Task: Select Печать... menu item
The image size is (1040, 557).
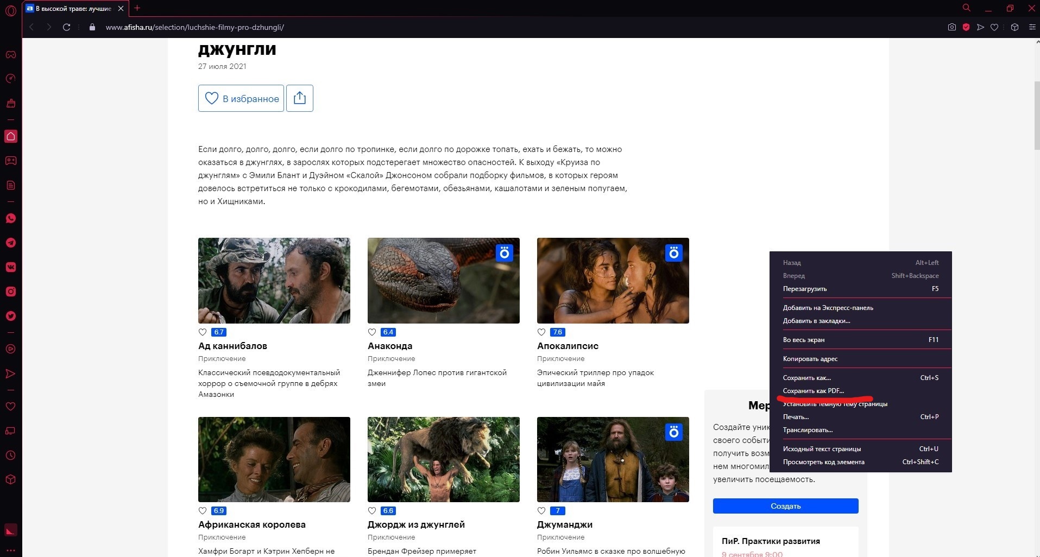Action: coord(861,417)
